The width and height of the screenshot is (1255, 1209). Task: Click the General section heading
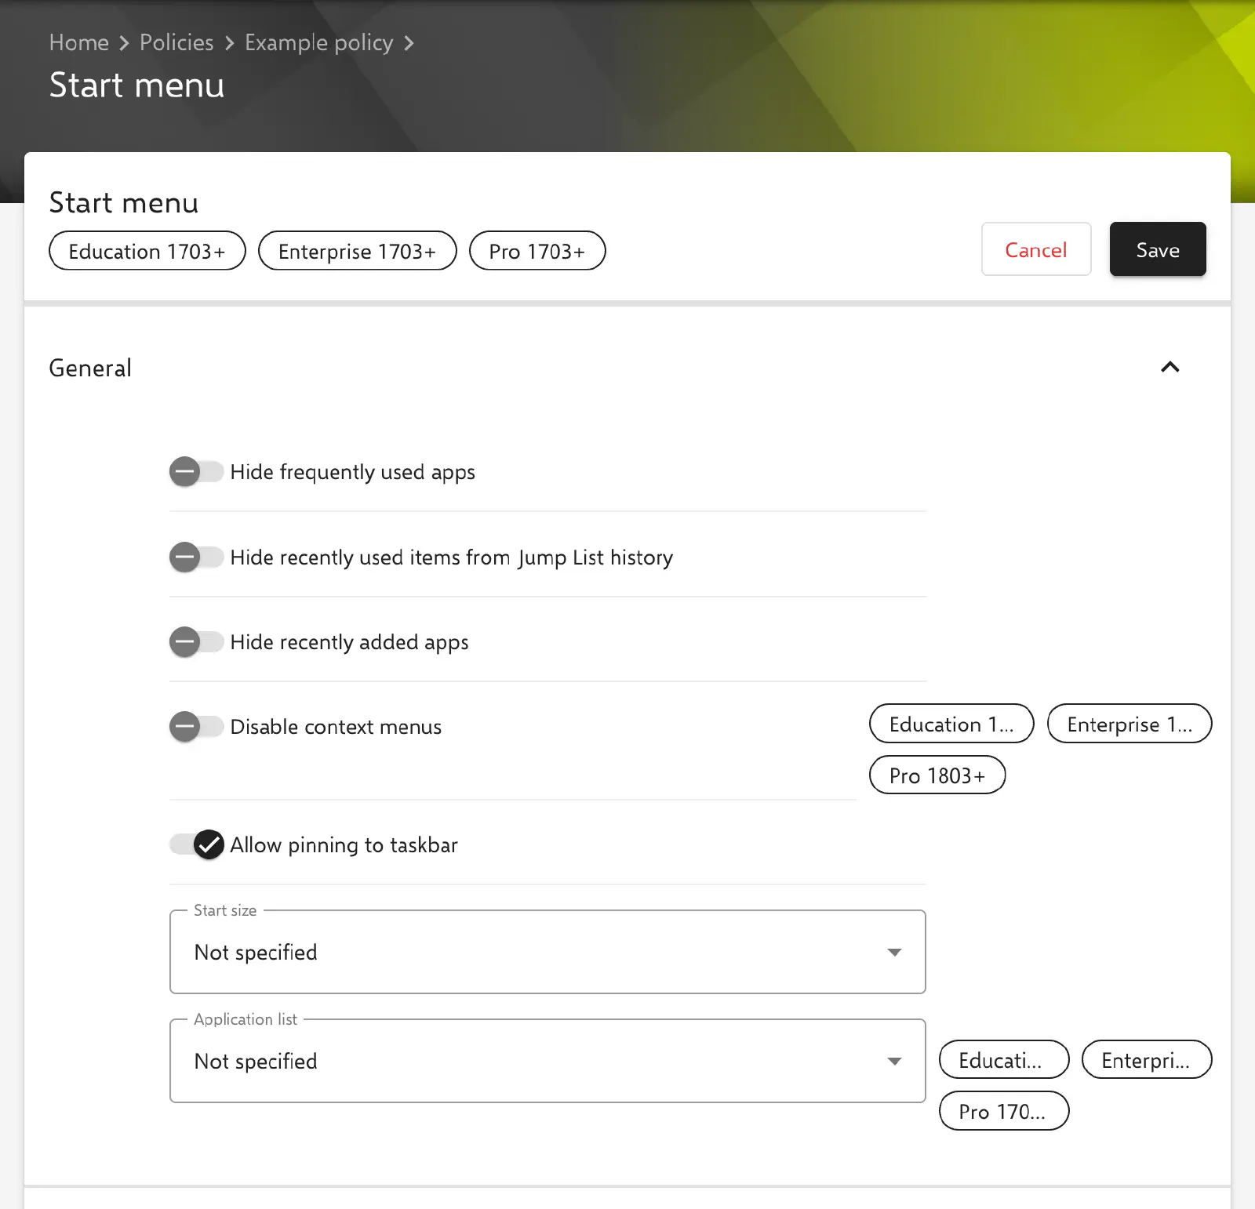point(90,368)
